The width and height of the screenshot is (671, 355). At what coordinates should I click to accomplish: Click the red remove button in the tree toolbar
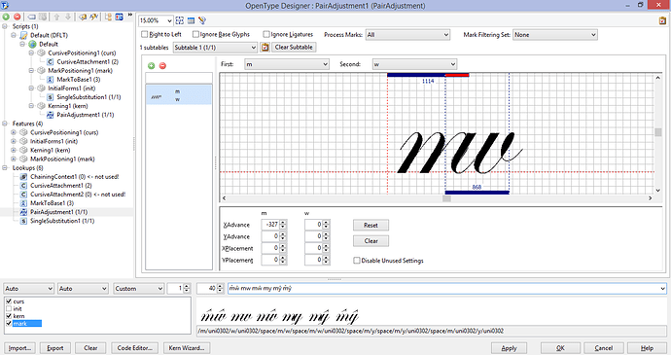[18, 17]
